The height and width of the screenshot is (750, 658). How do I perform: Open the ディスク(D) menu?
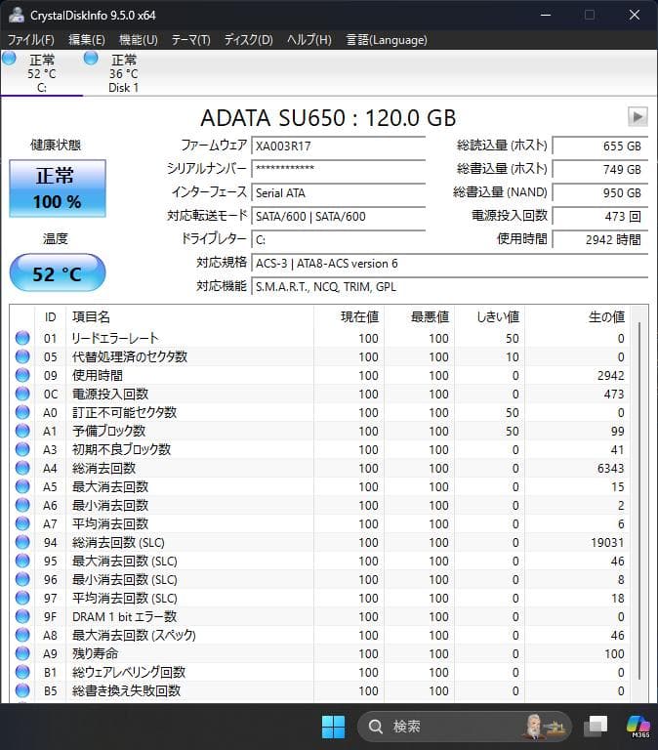pyautogui.click(x=249, y=40)
